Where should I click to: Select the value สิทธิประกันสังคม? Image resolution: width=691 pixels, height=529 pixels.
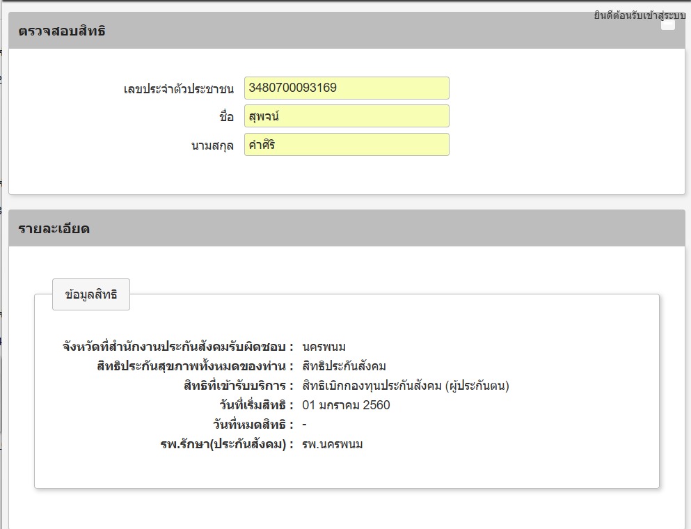tap(344, 366)
